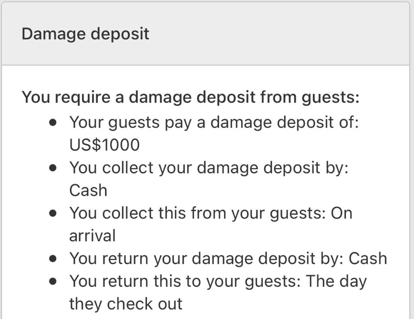Click the bullet beside the return-by item
Screen dimensions: 414x319
click(x=53, y=258)
